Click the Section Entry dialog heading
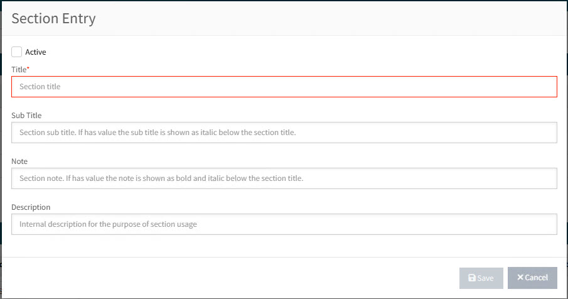Viewport: 568px width, 299px height. tap(53, 18)
